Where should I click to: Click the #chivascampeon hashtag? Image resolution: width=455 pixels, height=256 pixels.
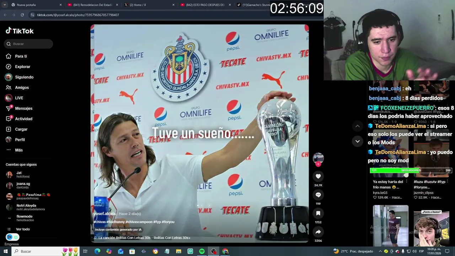coord(139,222)
